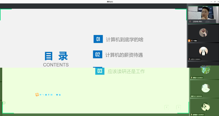Click the Sogou emoji face icon
Viewport: 219px width, 116px height.
click(46, 95)
